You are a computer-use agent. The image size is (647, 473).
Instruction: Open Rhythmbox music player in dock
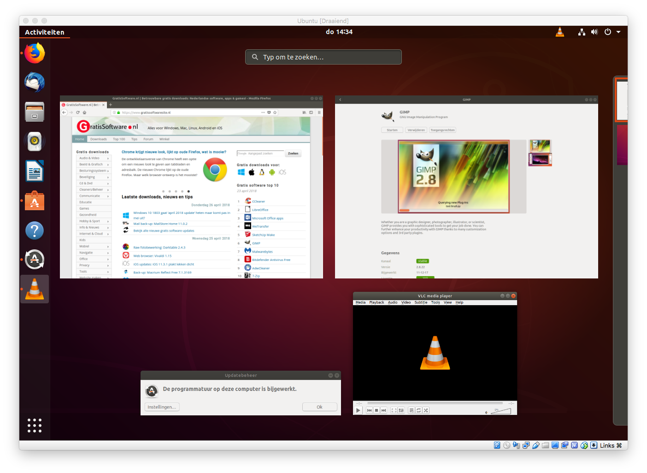tap(35, 142)
